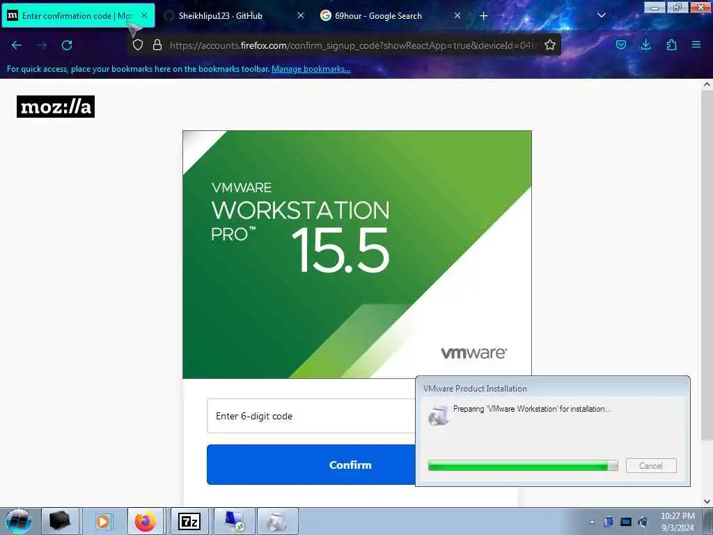713x535 pixels.
Task: Click the monitor network tray icon
Action: coord(626,522)
